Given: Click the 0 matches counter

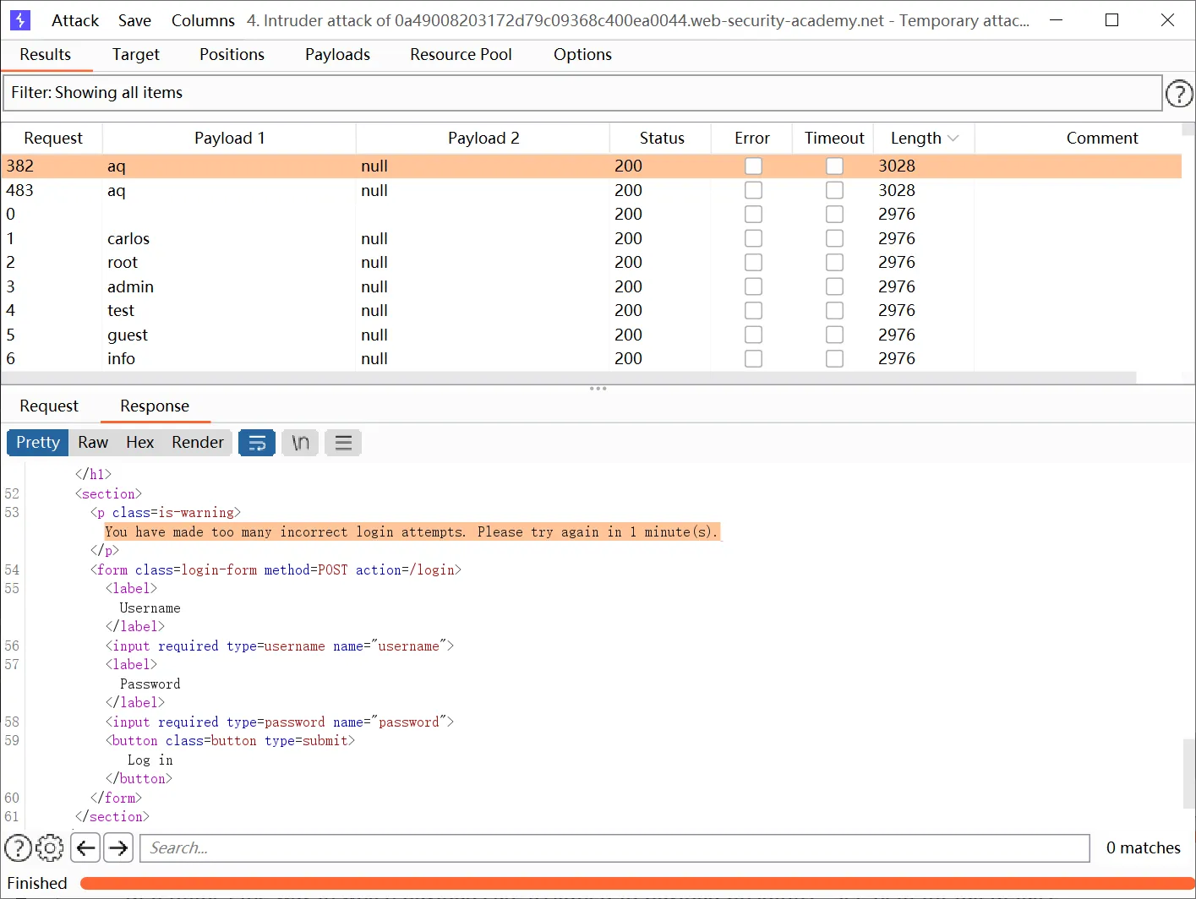Looking at the screenshot, I should click(x=1143, y=847).
